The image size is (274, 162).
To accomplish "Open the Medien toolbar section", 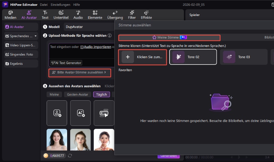I will point(11,15).
